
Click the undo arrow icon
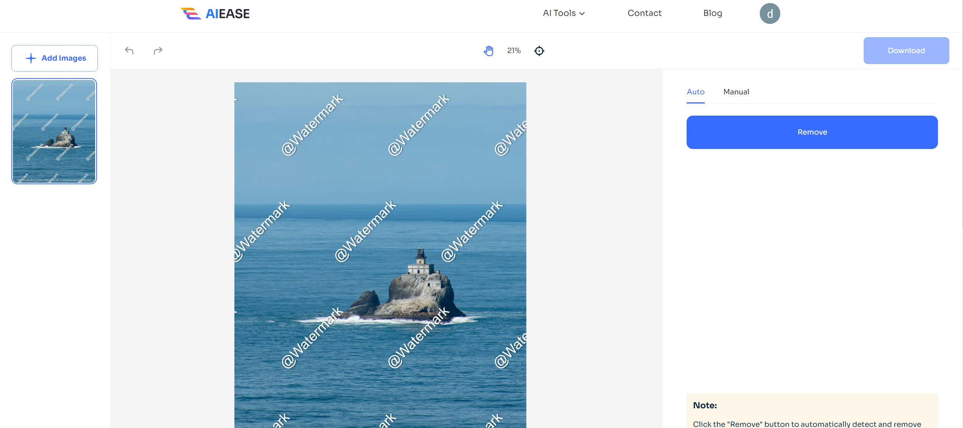129,50
